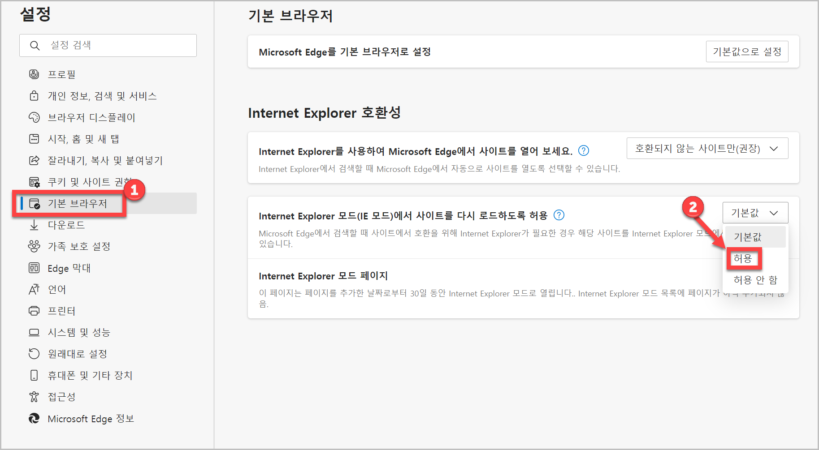This screenshot has height=450, width=819.
Task: Go to 가족 보호 설정
Action: tap(108, 246)
